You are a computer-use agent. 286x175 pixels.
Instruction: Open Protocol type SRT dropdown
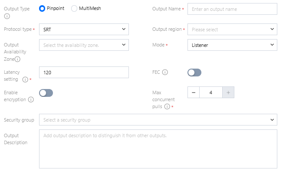point(84,30)
